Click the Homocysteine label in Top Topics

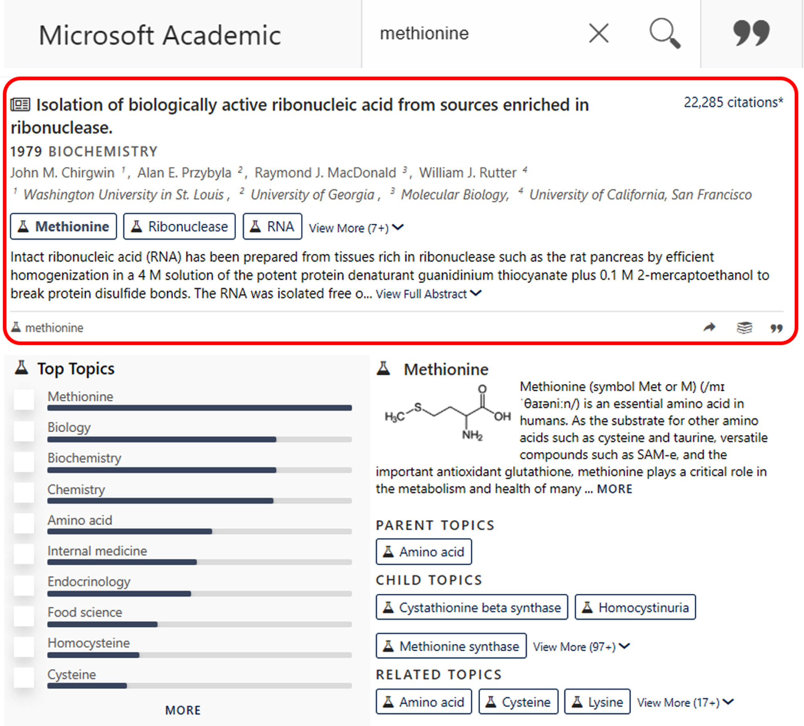[x=88, y=643]
